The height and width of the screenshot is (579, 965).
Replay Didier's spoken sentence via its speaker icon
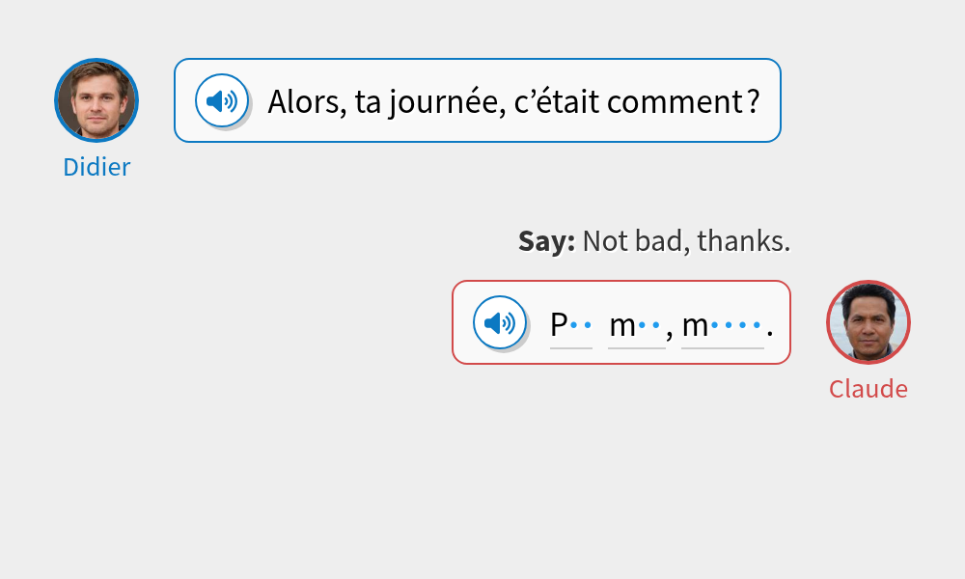click(222, 99)
